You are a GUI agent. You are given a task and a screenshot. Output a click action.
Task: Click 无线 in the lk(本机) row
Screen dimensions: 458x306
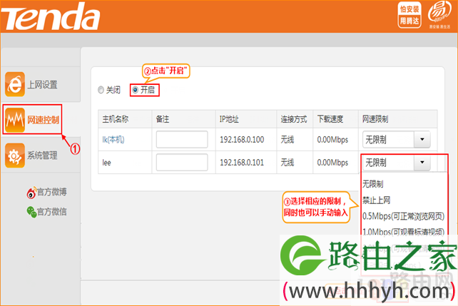pyautogui.click(x=287, y=140)
